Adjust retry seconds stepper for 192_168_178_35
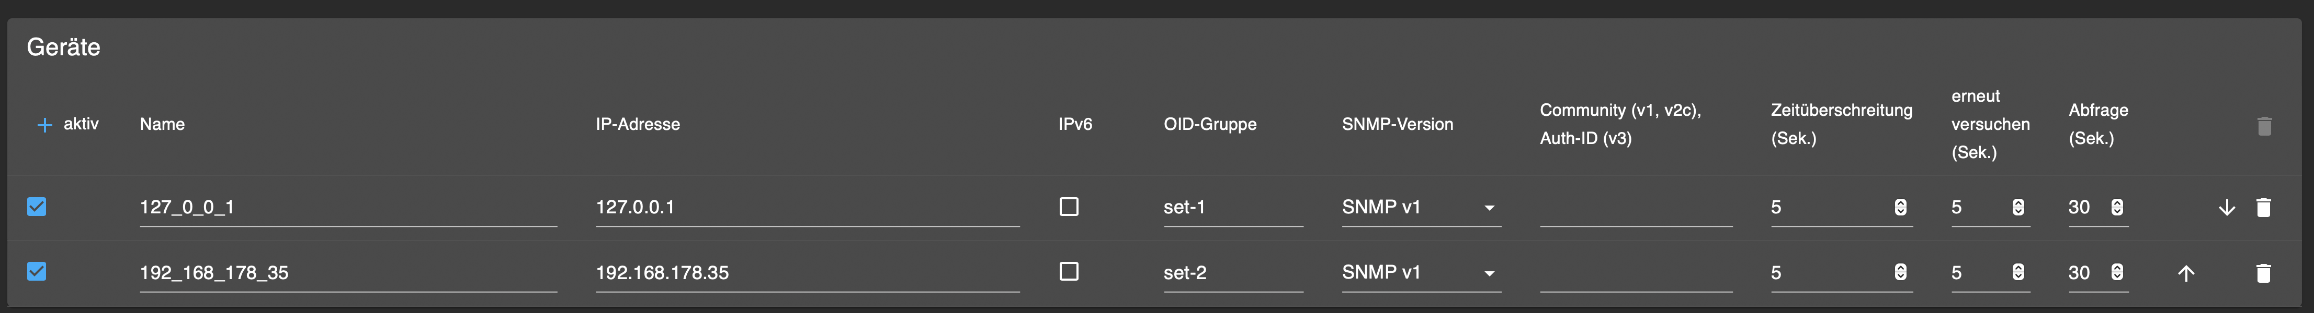Viewport: 2314px width, 313px height. pos(2017,273)
